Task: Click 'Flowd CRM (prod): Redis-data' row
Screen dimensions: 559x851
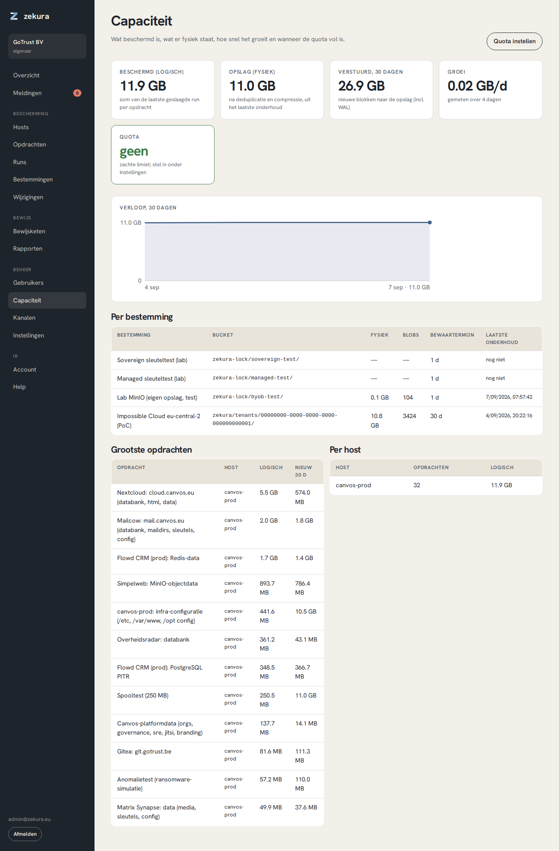Action: click(217, 561)
